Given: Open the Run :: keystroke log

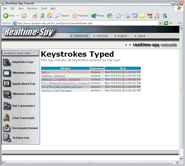Looking at the screenshot, I should point(45,72).
